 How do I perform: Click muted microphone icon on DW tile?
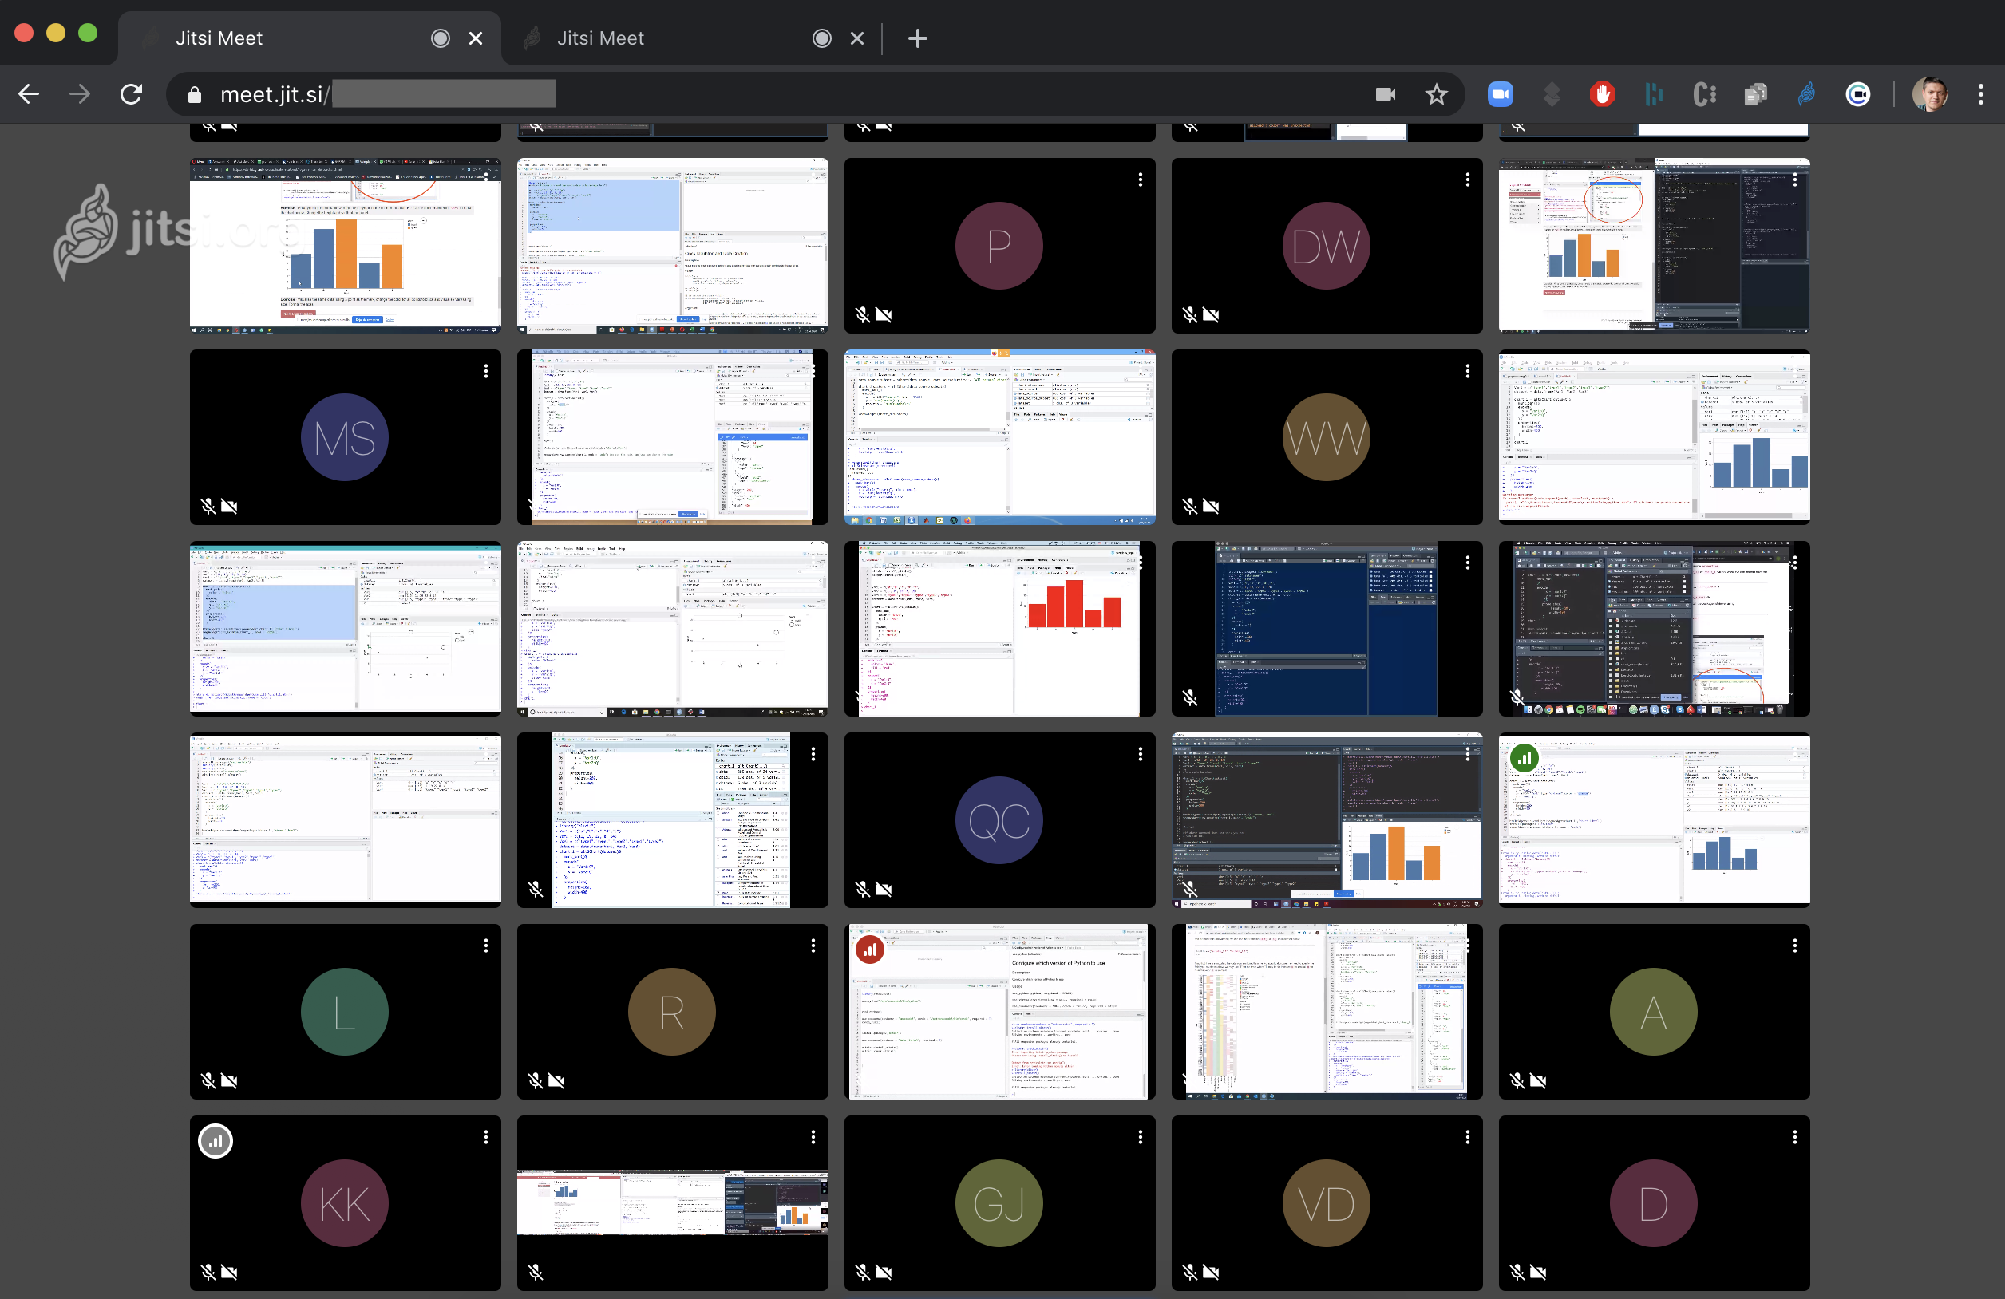coord(1189,314)
